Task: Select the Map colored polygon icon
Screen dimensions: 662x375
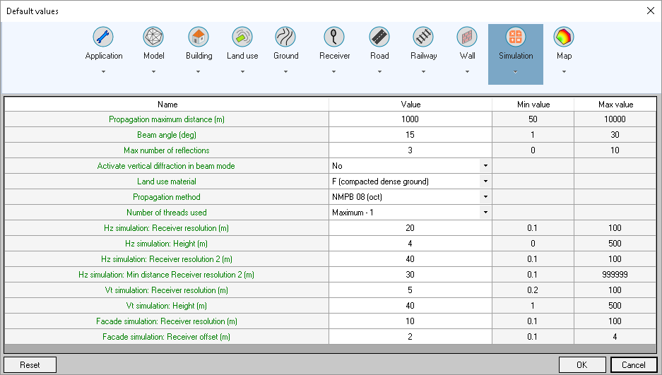Action: click(x=564, y=37)
